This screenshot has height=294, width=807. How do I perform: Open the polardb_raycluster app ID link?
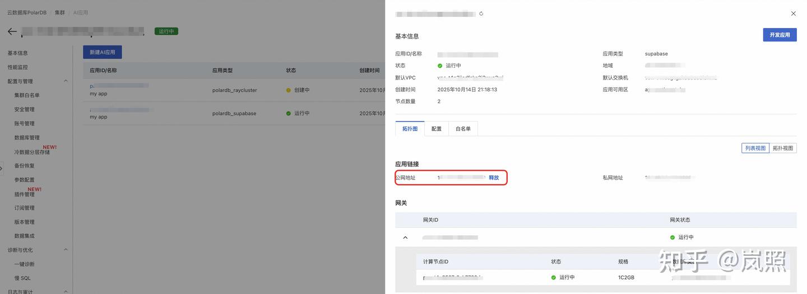pyautogui.click(x=119, y=86)
